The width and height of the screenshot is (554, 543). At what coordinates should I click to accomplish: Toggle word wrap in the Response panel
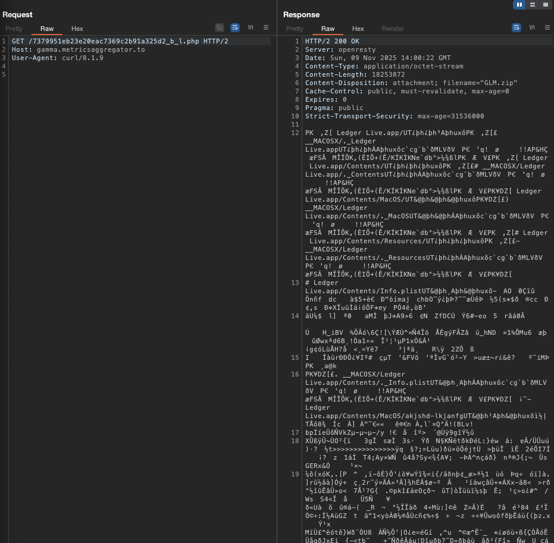(x=517, y=27)
